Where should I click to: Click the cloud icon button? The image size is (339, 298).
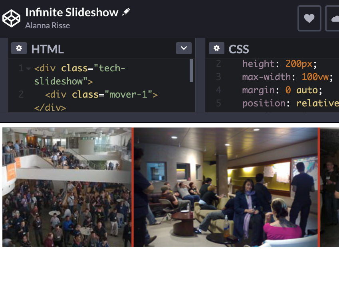[x=334, y=18]
